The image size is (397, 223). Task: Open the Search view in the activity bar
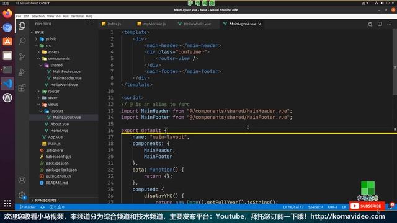point(22,41)
